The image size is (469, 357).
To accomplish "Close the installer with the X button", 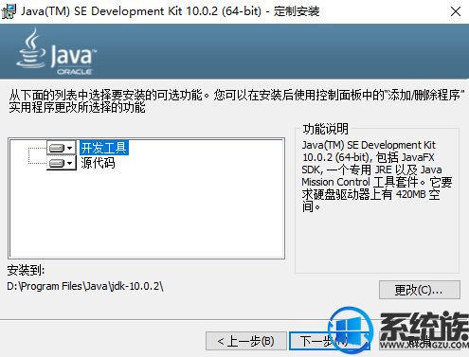I will click(456, 11).
